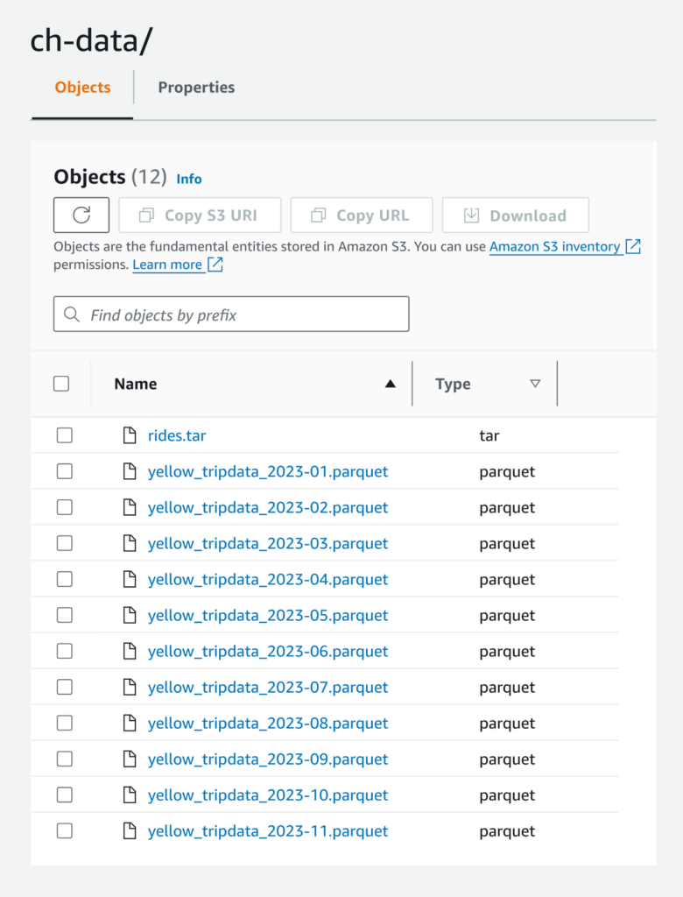The height and width of the screenshot is (897, 683).
Task: Select the yellow_tripdata_2023-03.parquet checkbox
Action: click(65, 543)
